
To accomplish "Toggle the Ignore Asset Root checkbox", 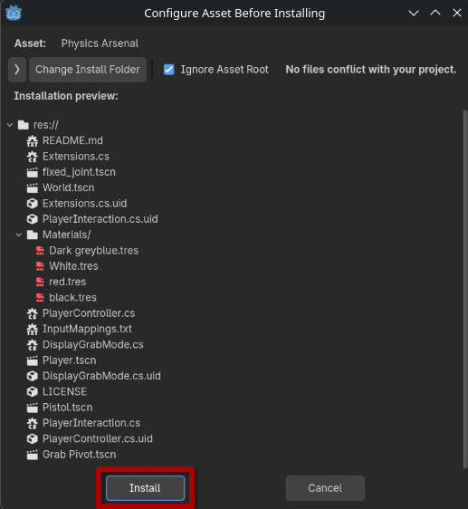I will click(168, 70).
